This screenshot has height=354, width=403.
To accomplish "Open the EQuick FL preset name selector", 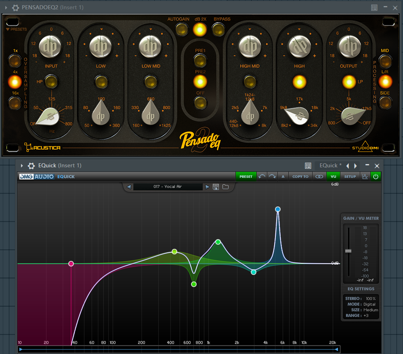I will pyautogui.click(x=330, y=166).
